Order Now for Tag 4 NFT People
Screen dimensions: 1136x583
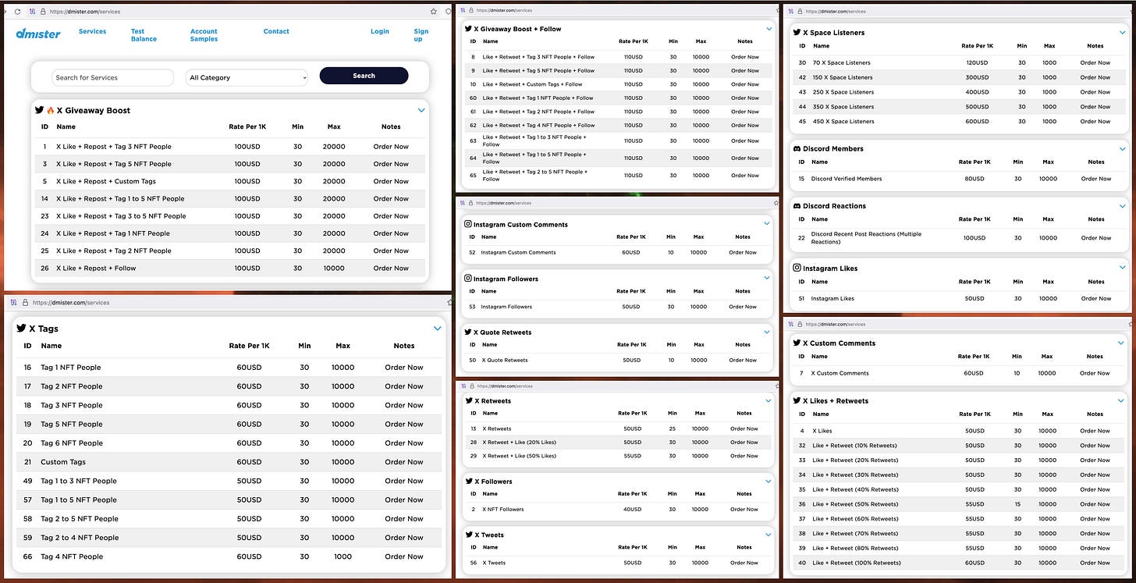tap(404, 556)
